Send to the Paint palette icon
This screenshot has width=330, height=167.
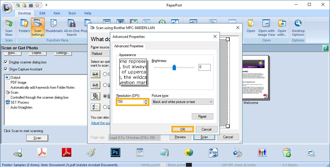(x=91, y=153)
